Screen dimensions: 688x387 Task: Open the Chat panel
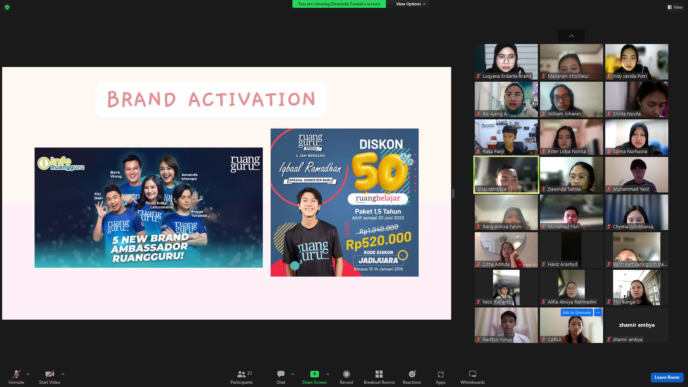pos(281,377)
